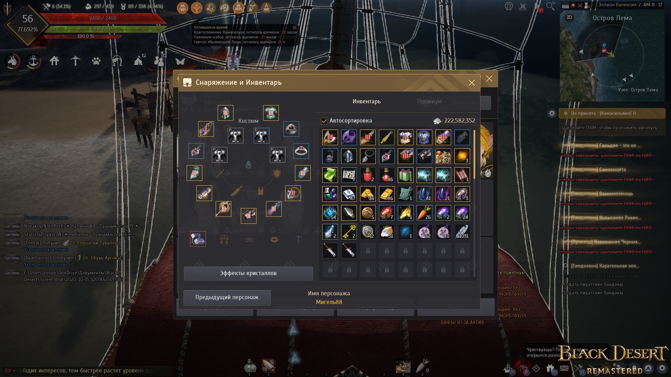Image resolution: width=671 pixels, height=377 pixels.
Task: Click the Эффекты кристаллов button
Action: (248, 273)
